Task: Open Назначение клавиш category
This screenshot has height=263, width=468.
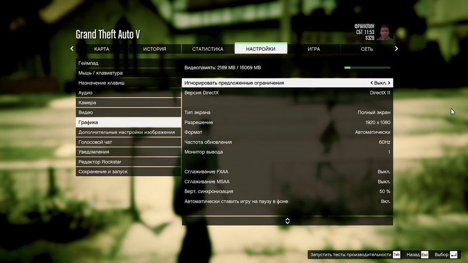Action: [x=129, y=83]
